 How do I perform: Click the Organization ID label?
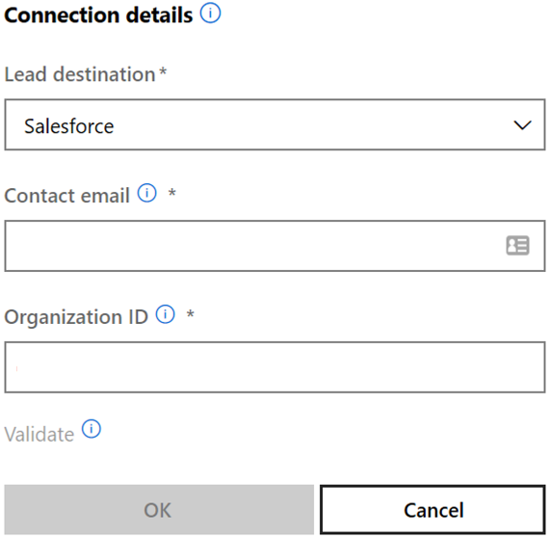tap(76, 317)
